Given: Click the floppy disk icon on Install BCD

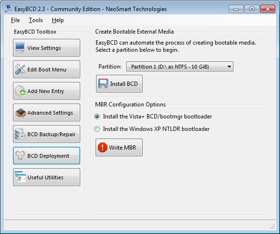Looking at the screenshot, I should coord(103,83).
